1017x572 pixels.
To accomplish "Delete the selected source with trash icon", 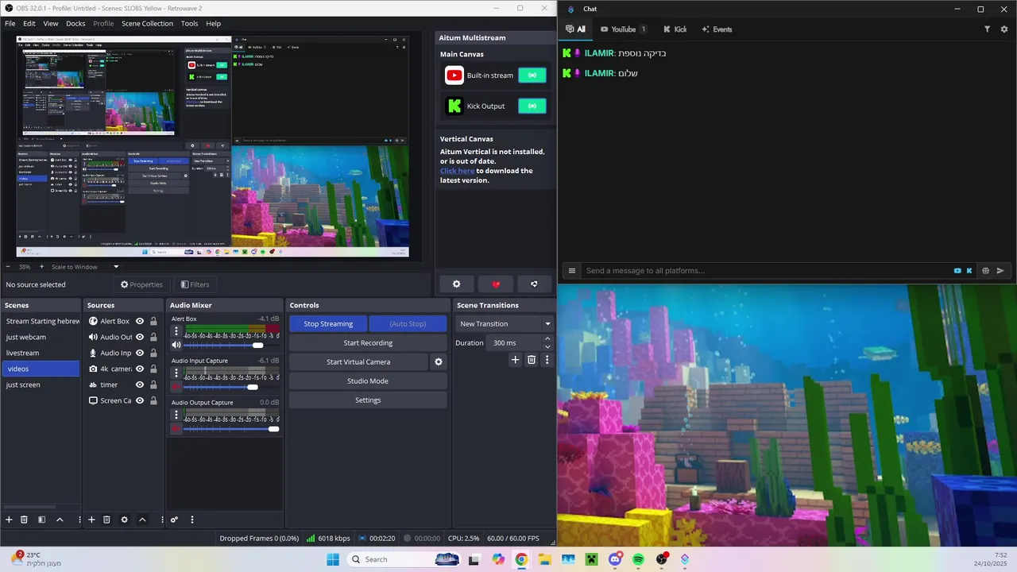I will click(x=106, y=520).
